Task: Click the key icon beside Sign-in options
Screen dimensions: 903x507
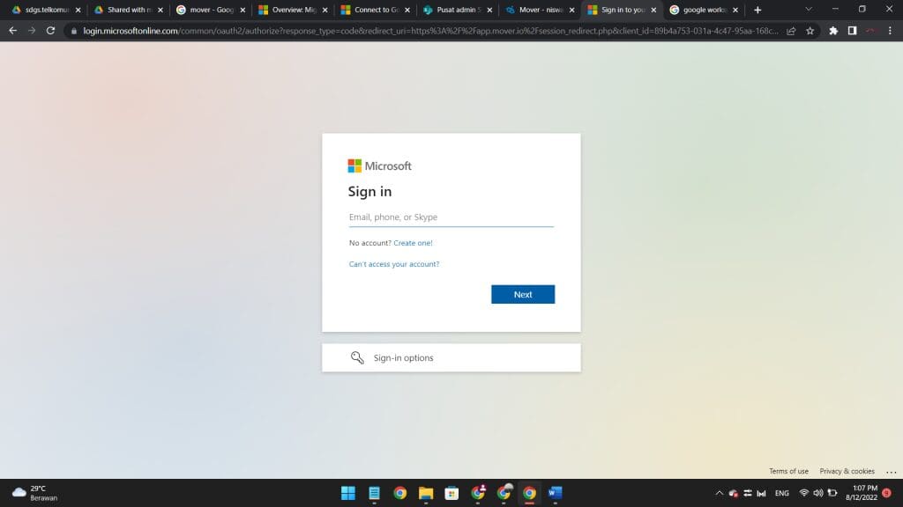Action: tap(357, 357)
